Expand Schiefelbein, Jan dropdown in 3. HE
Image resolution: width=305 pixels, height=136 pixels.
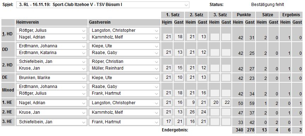(51, 122)
